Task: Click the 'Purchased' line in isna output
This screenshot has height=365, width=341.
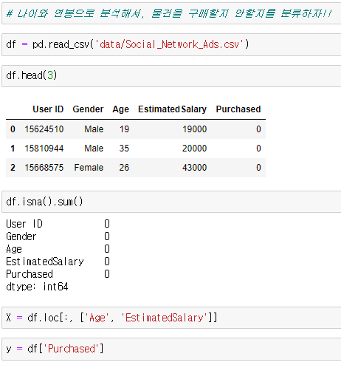Action: click(58, 274)
